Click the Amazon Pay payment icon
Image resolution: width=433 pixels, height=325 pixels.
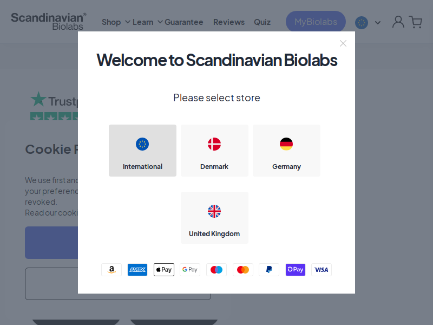[111, 269]
